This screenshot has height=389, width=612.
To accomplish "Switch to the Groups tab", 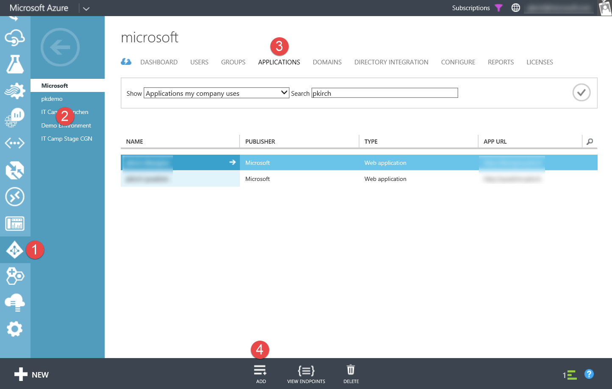I will (x=233, y=62).
